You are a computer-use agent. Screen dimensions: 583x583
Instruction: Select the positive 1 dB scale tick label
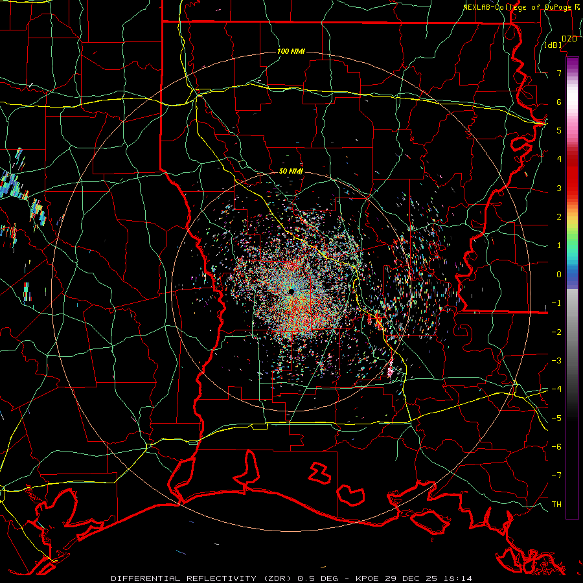559,246
